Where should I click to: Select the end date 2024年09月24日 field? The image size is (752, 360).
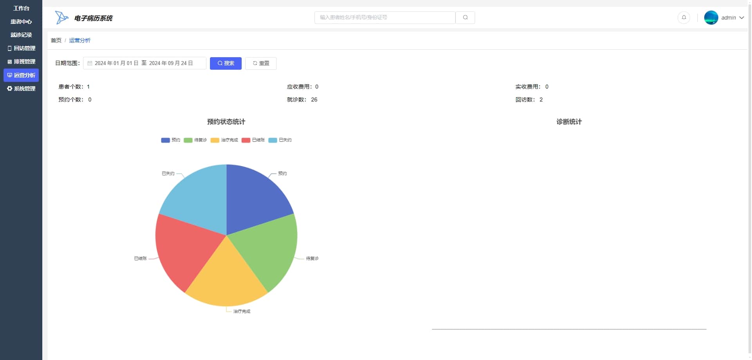tap(171, 63)
